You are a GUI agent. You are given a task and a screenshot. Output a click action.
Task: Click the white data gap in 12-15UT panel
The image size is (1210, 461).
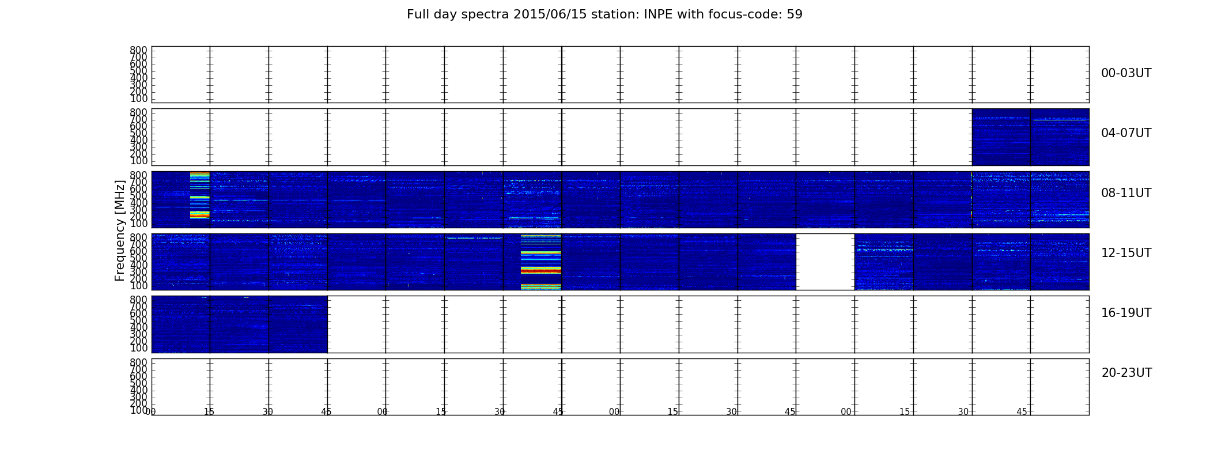coord(825,262)
